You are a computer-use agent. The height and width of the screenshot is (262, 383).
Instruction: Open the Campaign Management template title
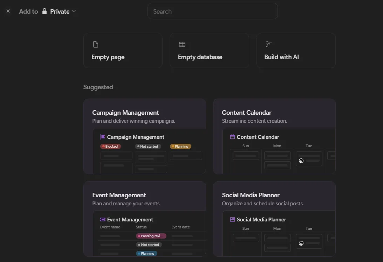[125, 113]
